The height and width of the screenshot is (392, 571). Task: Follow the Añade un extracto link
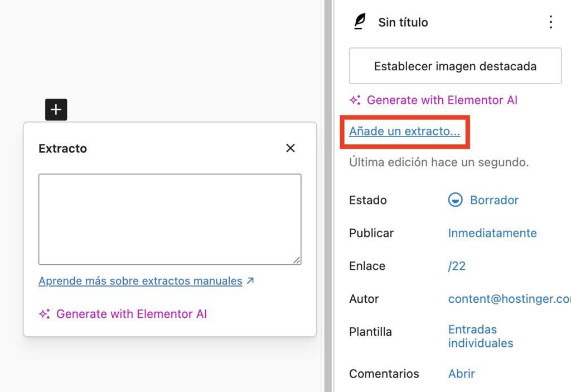(x=404, y=132)
